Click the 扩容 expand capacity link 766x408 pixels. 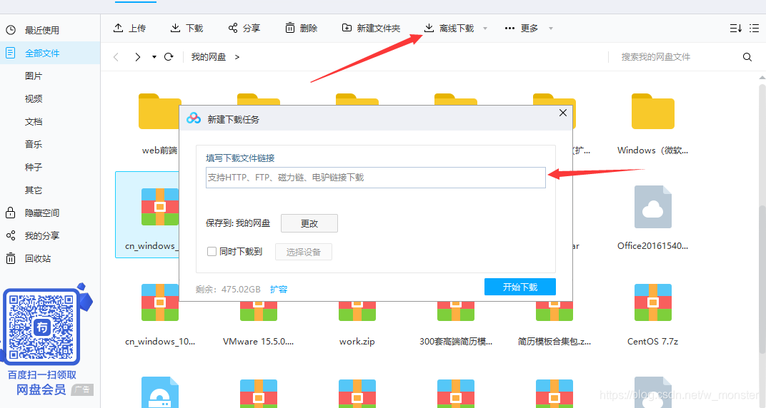click(x=279, y=289)
